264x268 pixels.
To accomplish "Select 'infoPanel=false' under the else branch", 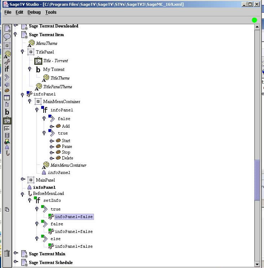I will coord(74,246).
